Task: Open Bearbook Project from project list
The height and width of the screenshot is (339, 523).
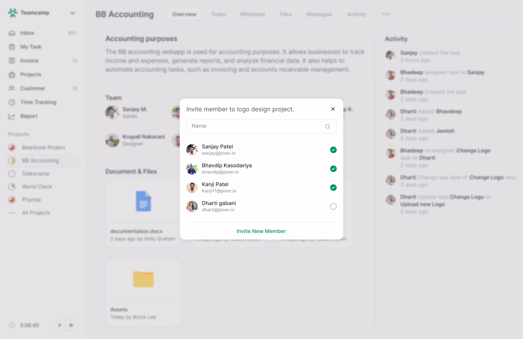Action: coord(43,147)
